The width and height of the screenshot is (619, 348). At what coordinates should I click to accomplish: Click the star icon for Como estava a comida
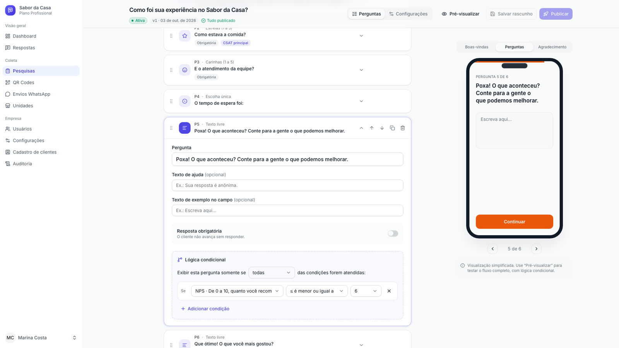[185, 36]
